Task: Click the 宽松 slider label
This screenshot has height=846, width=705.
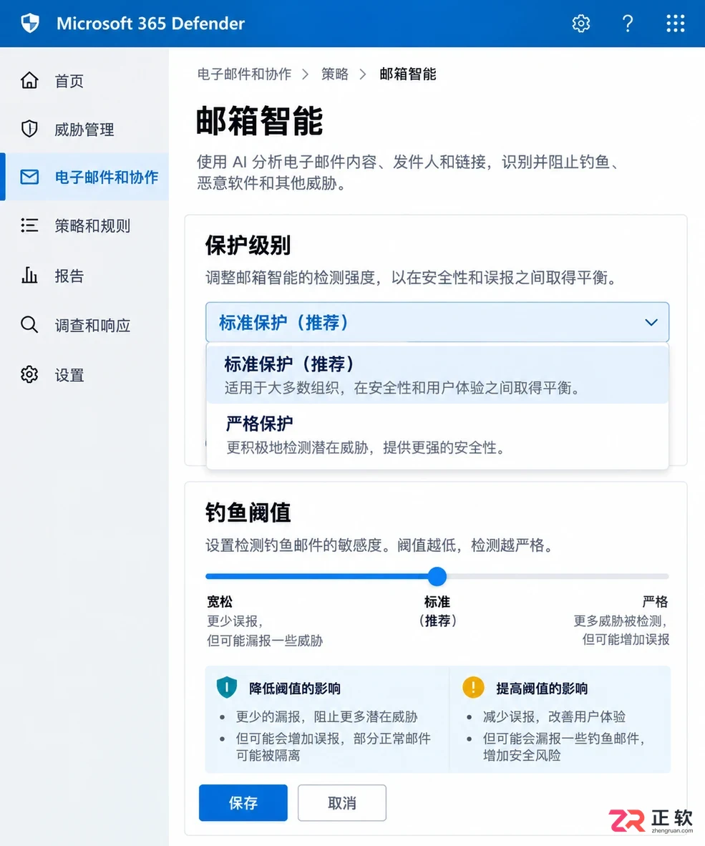Action: click(x=220, y=602)
